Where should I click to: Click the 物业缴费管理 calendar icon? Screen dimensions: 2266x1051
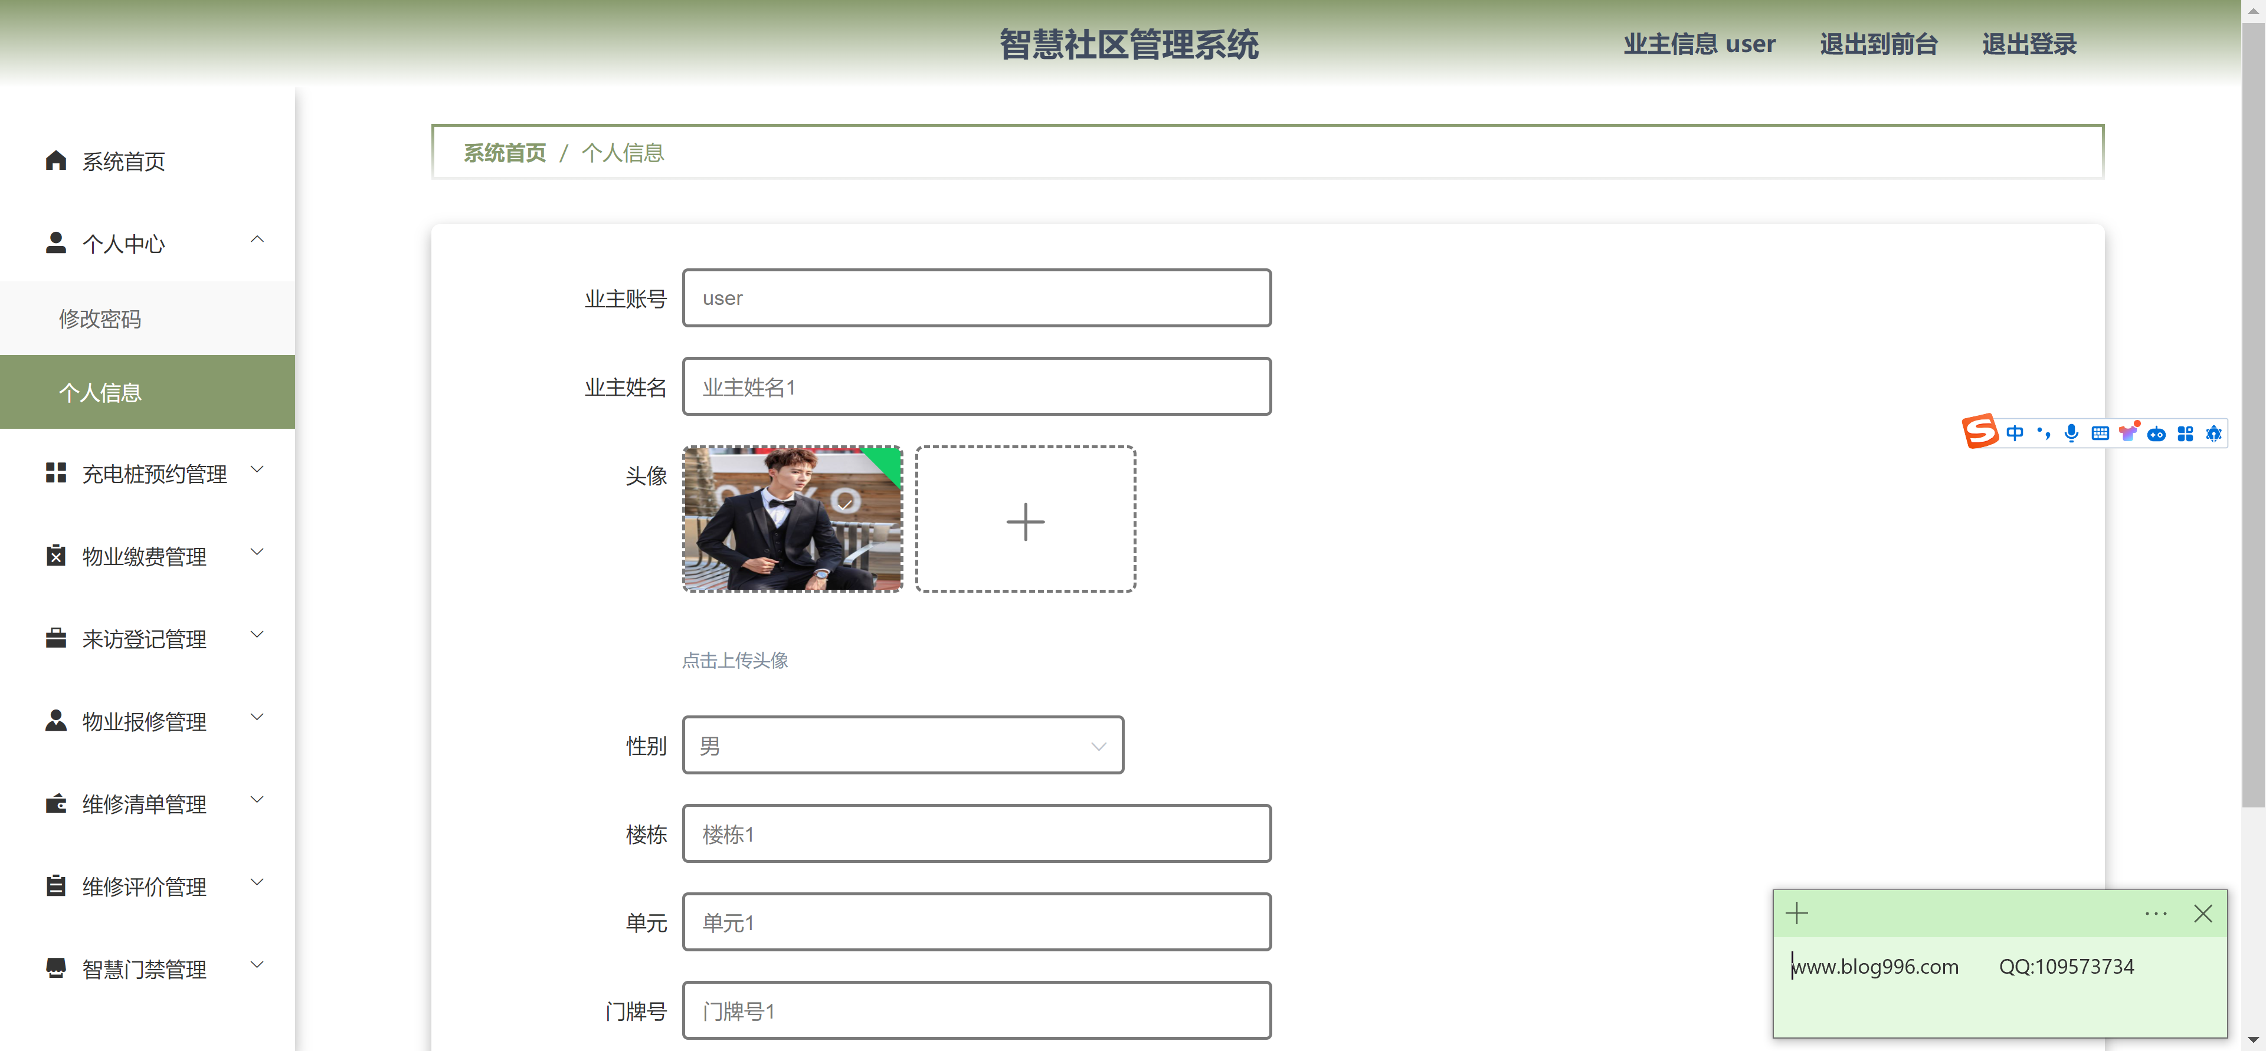[54, 555]
